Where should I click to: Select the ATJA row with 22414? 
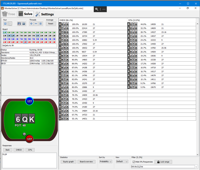coord(93,28)
